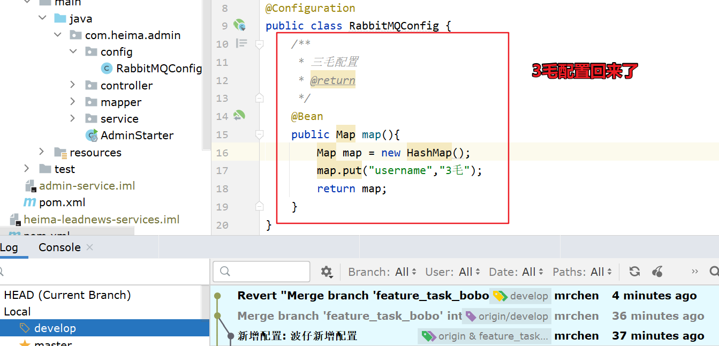The width and height of the screenshot is (719, 346).
Task: Click the develop branch label tag
Action: click(521, 296)
